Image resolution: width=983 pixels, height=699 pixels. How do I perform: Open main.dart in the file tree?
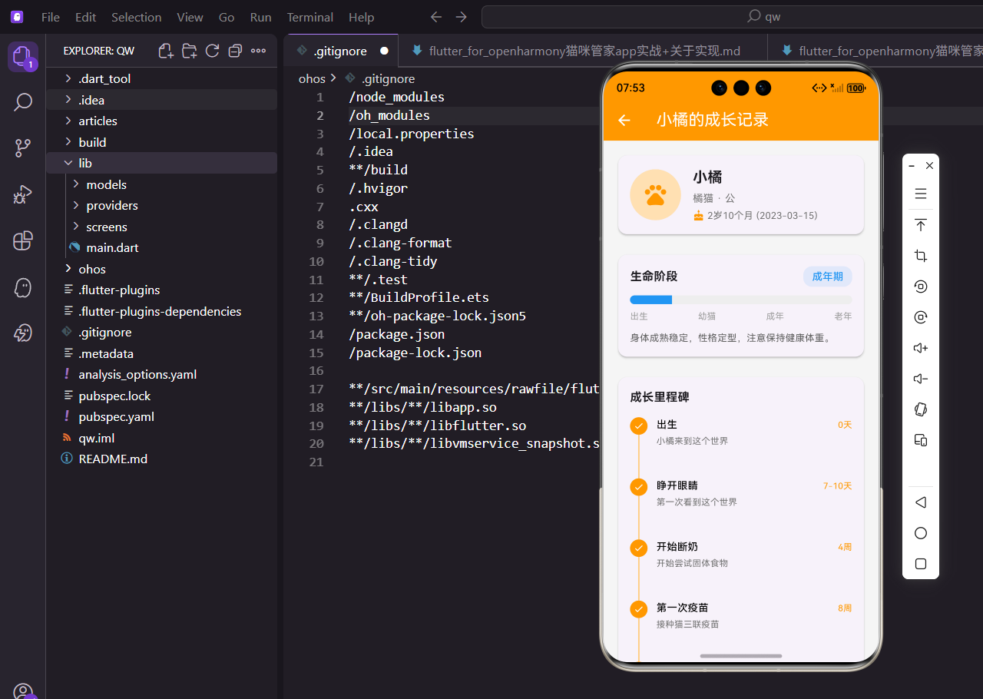click(x=161, y=247)
